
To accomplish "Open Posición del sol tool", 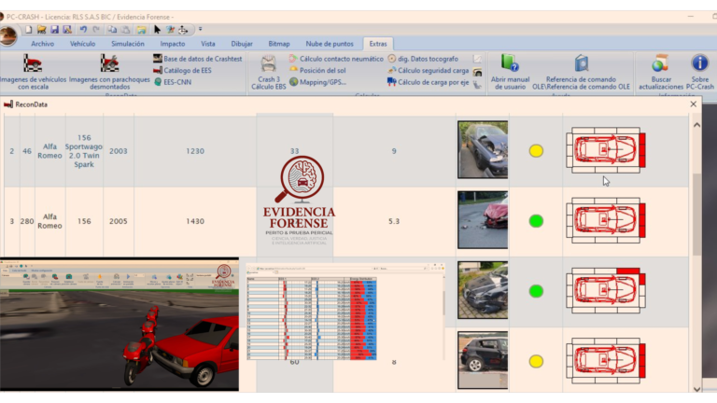I will point(323,70).
